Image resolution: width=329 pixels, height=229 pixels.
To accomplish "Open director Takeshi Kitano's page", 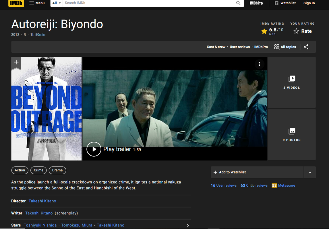I will [42, 201].
